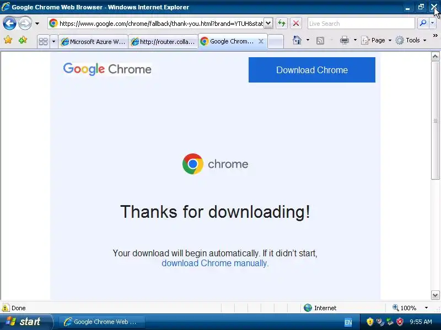Click the vertical scrollbar thumb
Screen dimensions: 441x330
coord(435,120)
